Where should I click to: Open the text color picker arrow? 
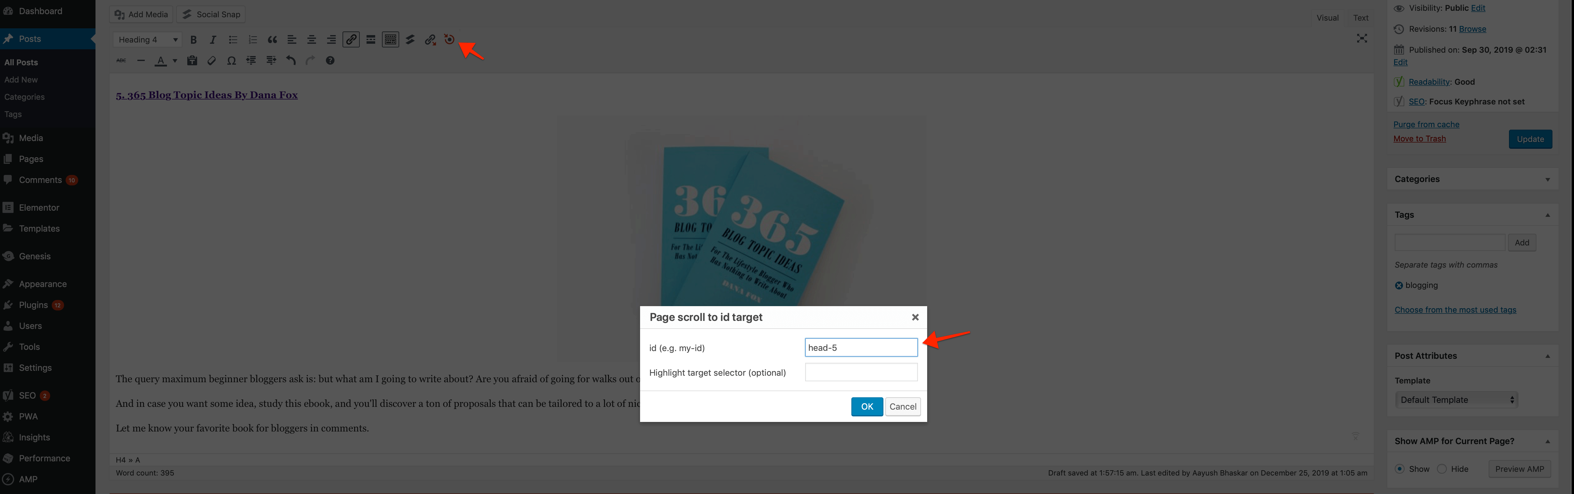click(175, 60)
